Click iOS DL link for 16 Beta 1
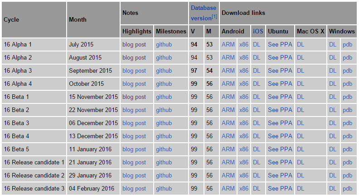 pos(257,97)
